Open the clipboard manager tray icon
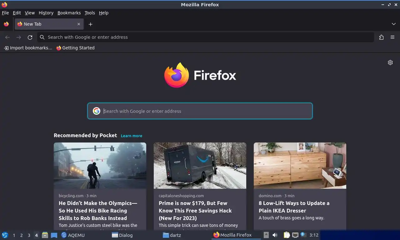The height and width of the screenshot is (240, 400). coord(287,235)
